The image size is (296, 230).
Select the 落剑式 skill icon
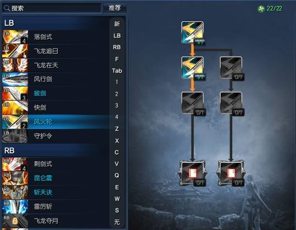(x=15, y=37)
